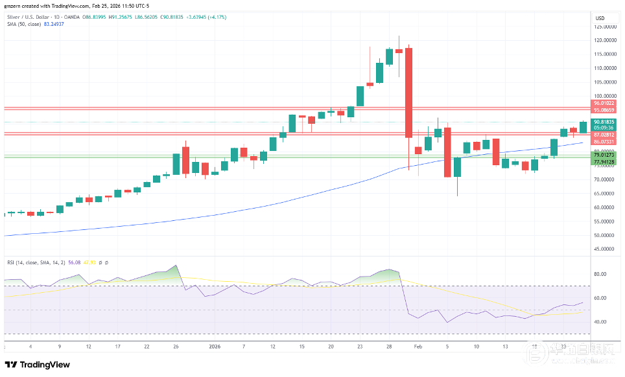The height and width of the screenshot is (377, 625).
Task: Click the first empty-set symbol in RSI legend
Action: tap(100, 262)
